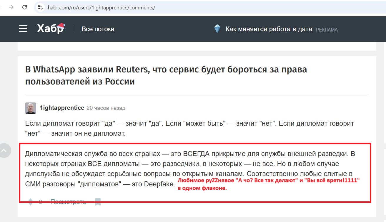Click the banner text Как меняется работа в дата

coord(269,29)
